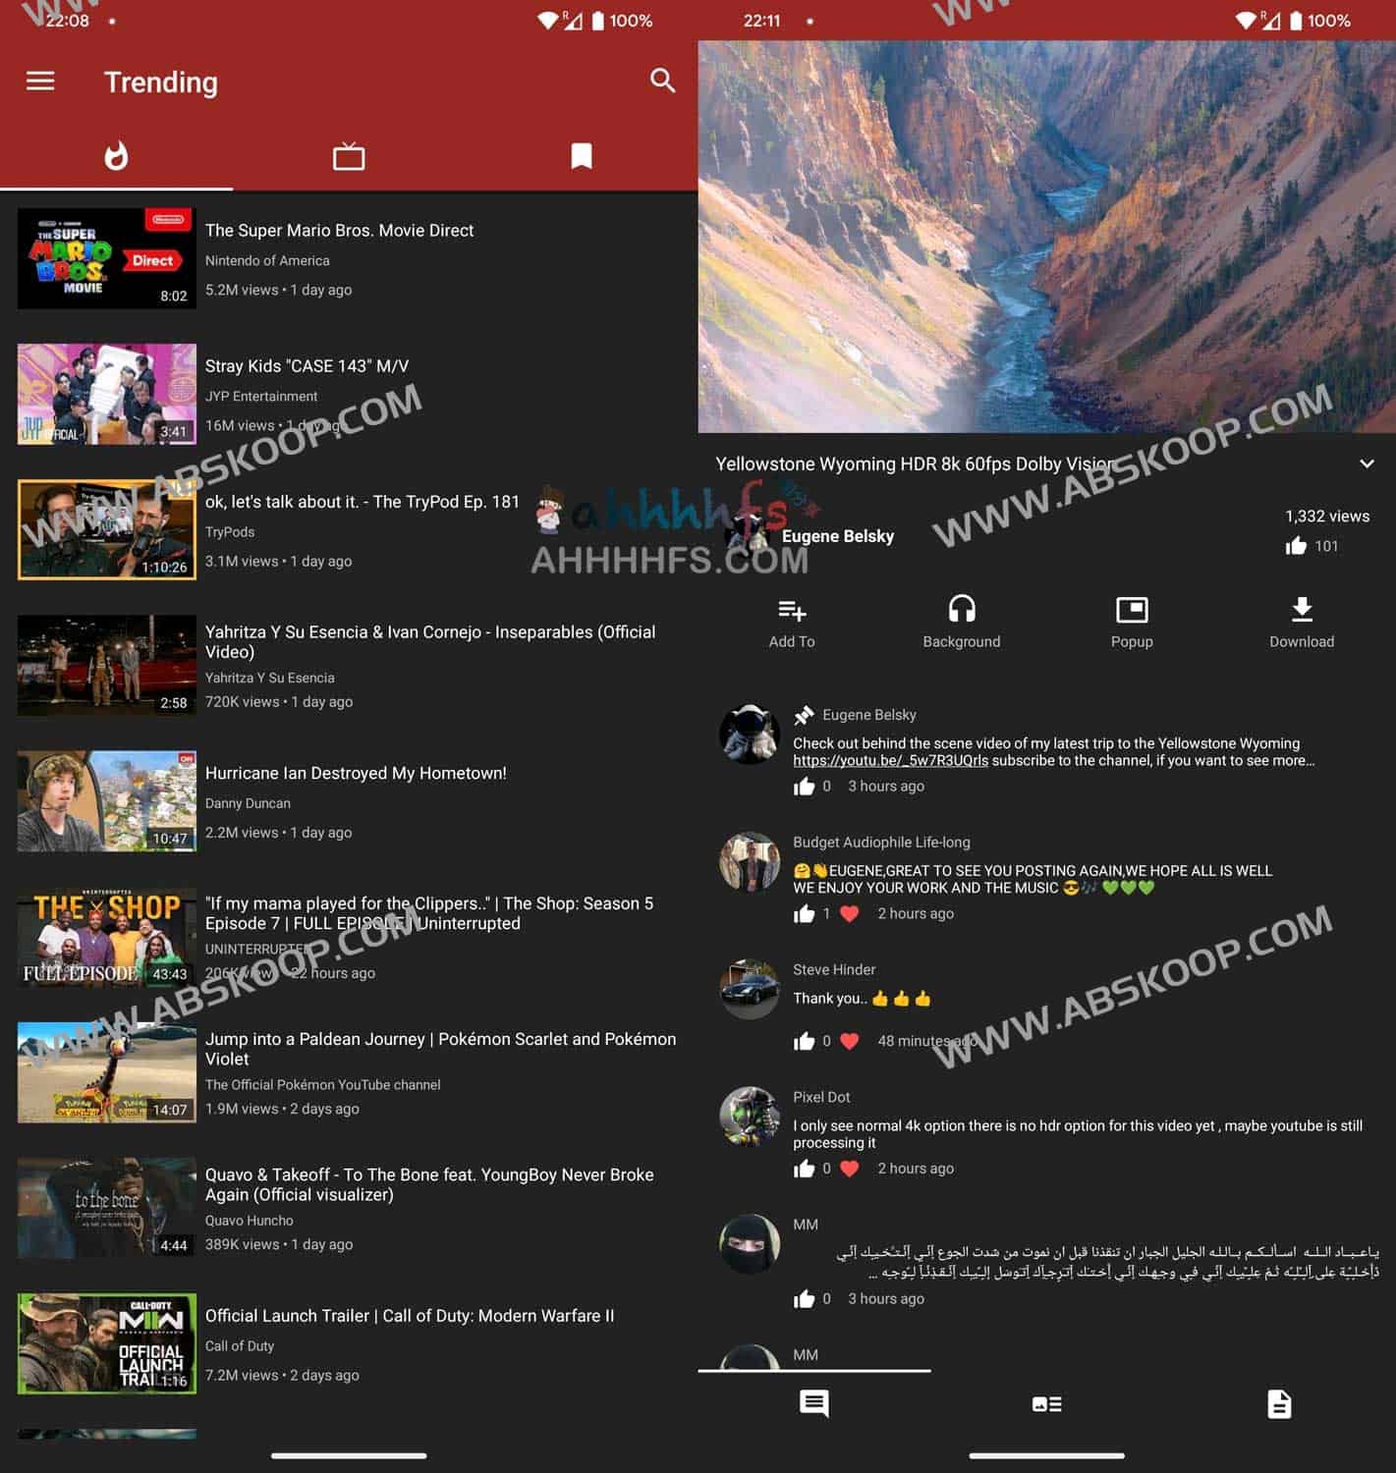Open the search function on Trending page
1396x1473 pixels.
pos(662,82)
